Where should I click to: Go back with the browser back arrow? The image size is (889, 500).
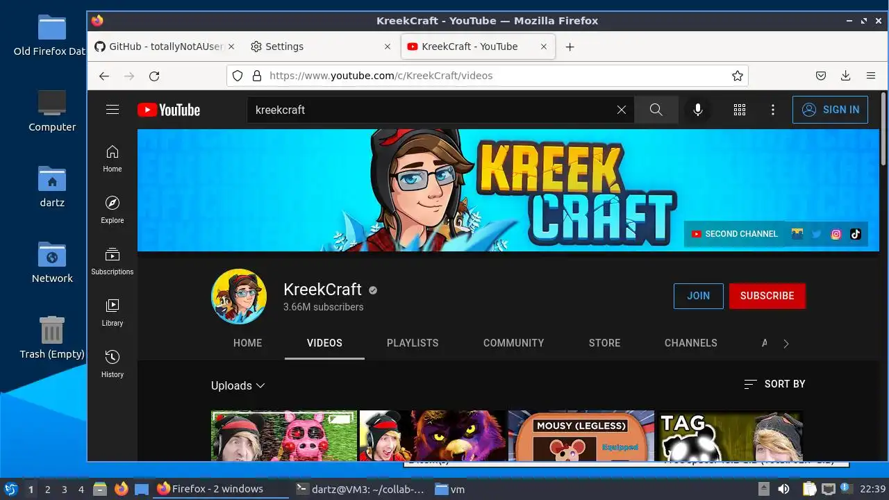104,76
